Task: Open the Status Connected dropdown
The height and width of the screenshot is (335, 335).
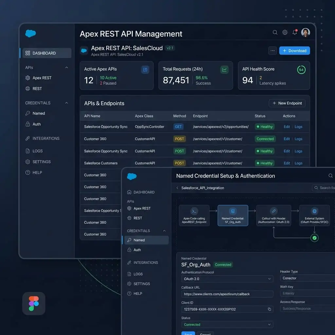Action: 227,325
